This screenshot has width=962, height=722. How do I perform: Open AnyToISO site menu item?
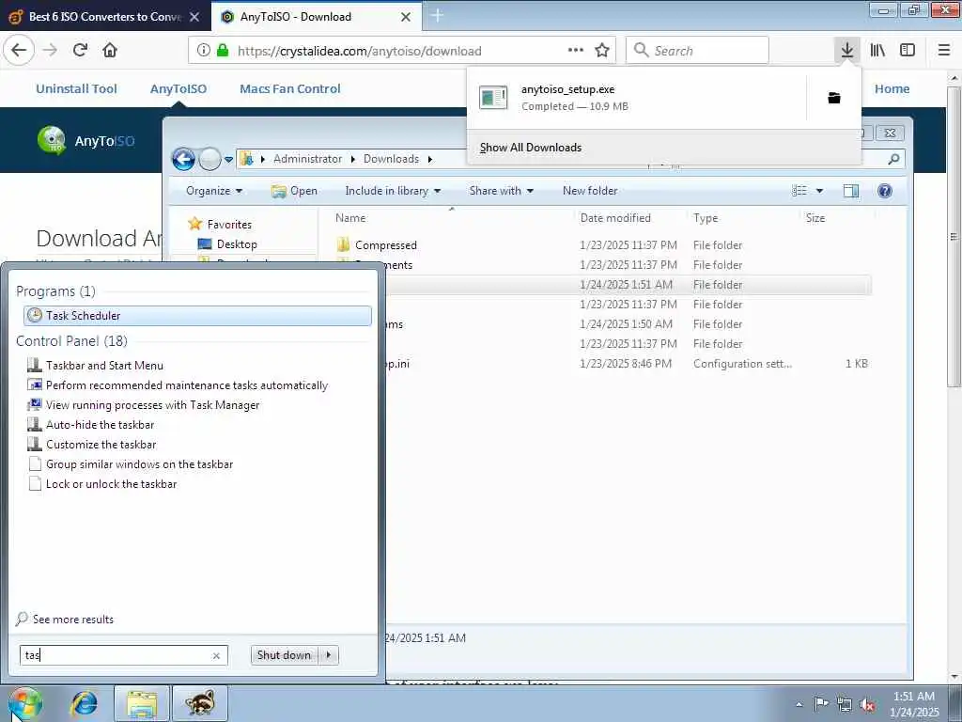[178, 88]
